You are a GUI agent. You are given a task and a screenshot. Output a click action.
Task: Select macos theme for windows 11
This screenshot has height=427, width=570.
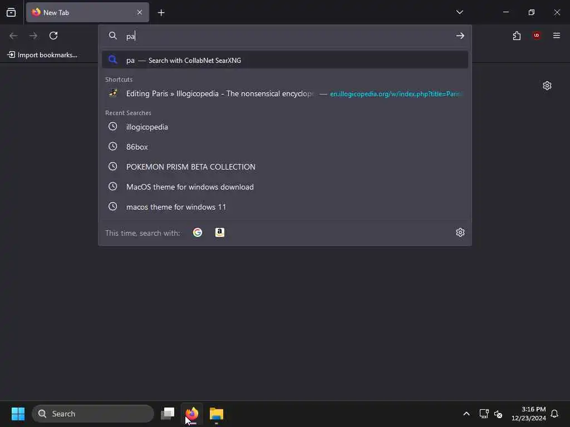(x=285, y=207)
